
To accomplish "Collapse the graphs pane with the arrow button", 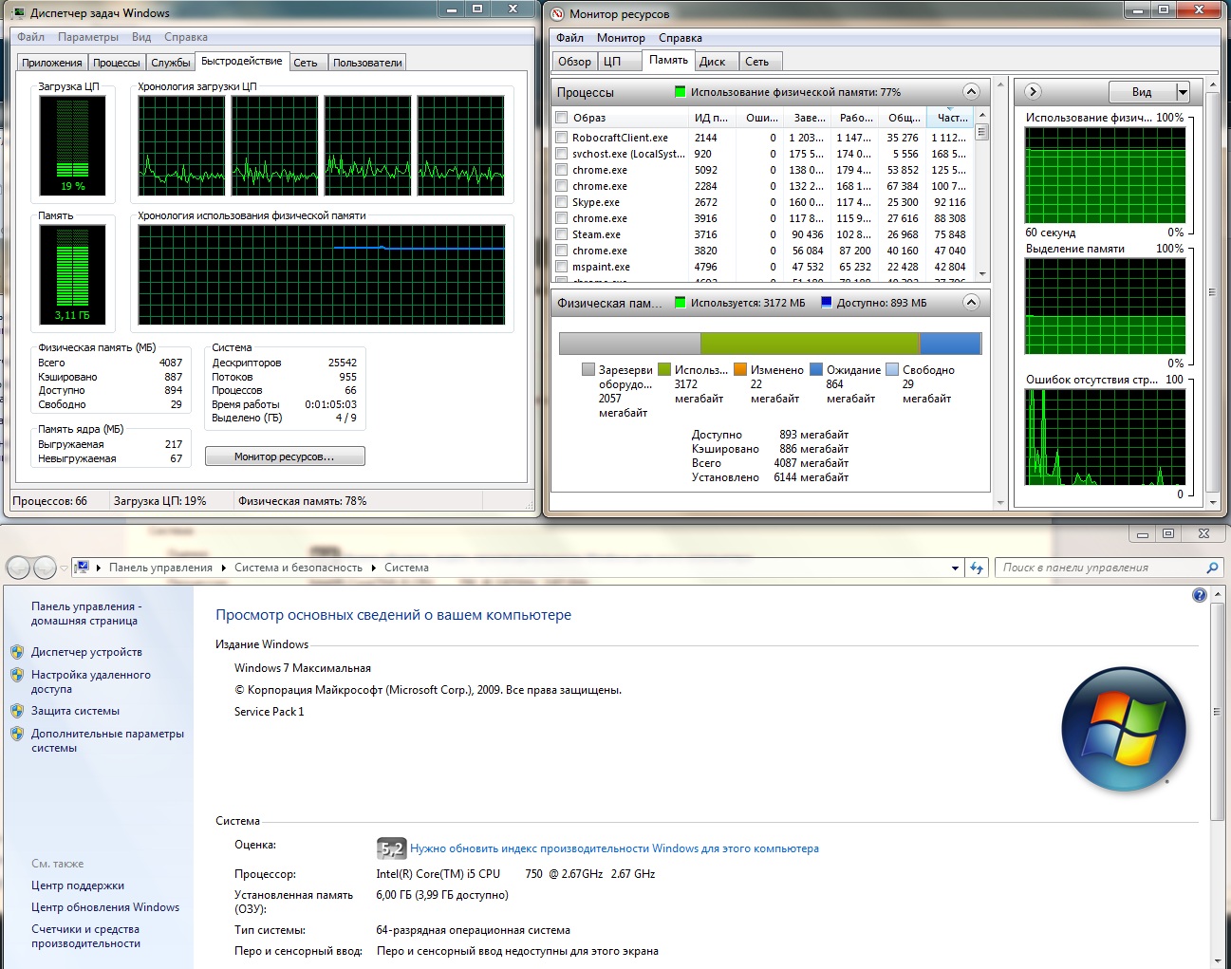I will tap(1034, 92).
